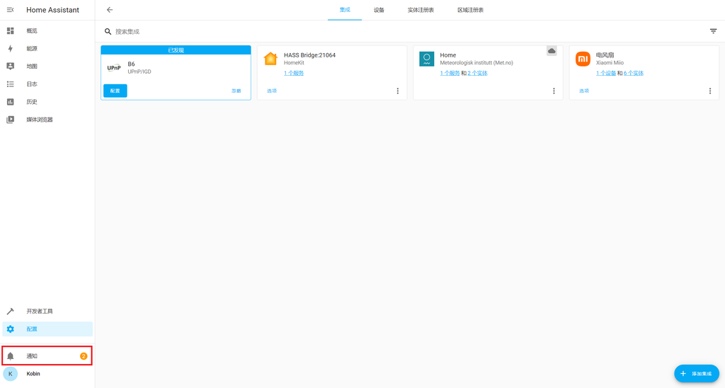Screen dimensions: 725x388
Task: Click the search magnifier icon
Action: point(108,31)
